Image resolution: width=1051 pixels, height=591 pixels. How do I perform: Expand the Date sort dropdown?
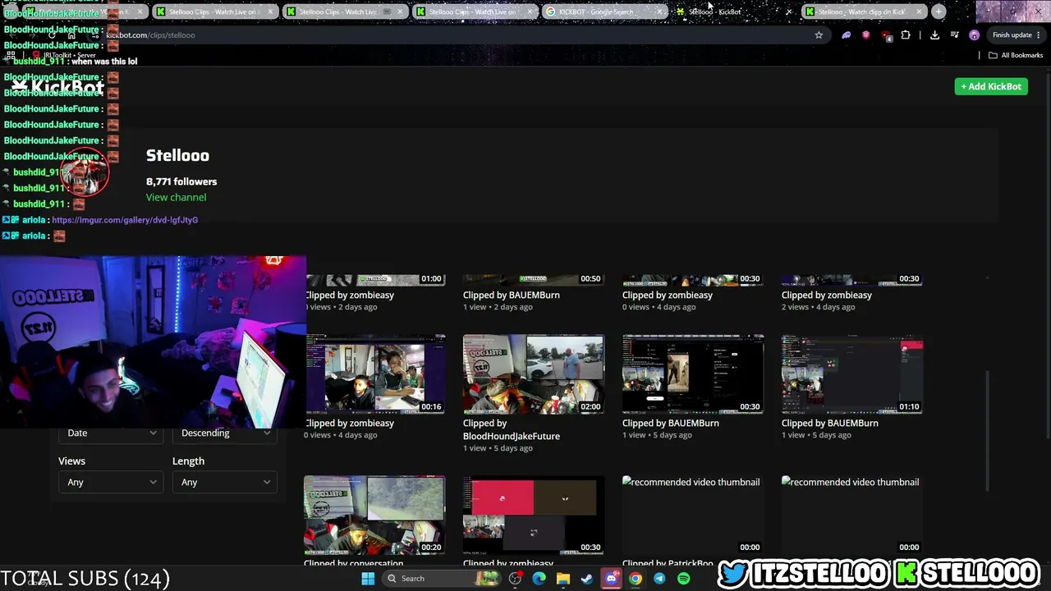110,433
